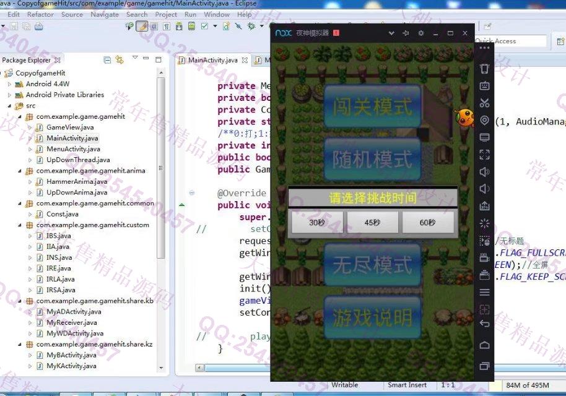Open the Navigate menu
566x396 pixels.
pyautogui.click(x=105, y=14)
